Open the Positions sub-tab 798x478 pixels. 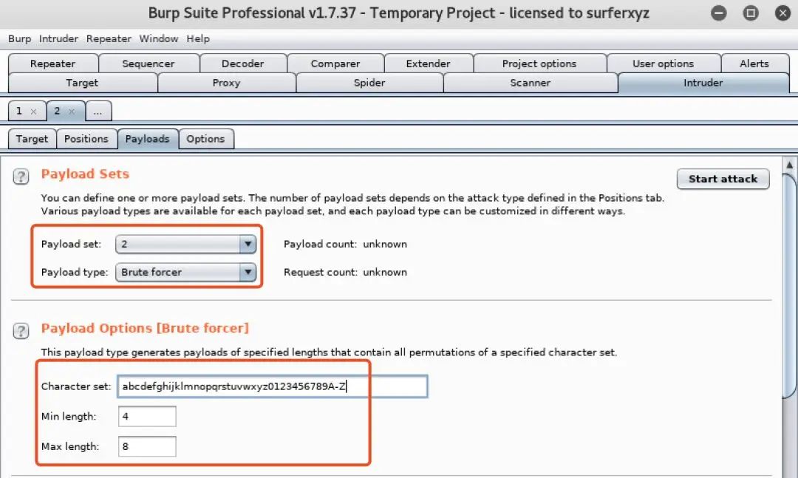coord(86,139)
